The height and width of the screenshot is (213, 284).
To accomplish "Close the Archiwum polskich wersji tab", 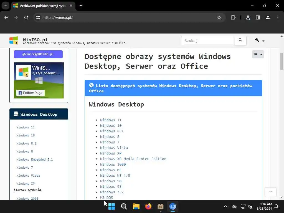I will click(71, 6).
